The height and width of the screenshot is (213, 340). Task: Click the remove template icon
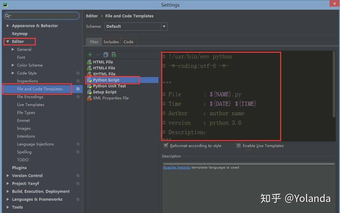97,55
